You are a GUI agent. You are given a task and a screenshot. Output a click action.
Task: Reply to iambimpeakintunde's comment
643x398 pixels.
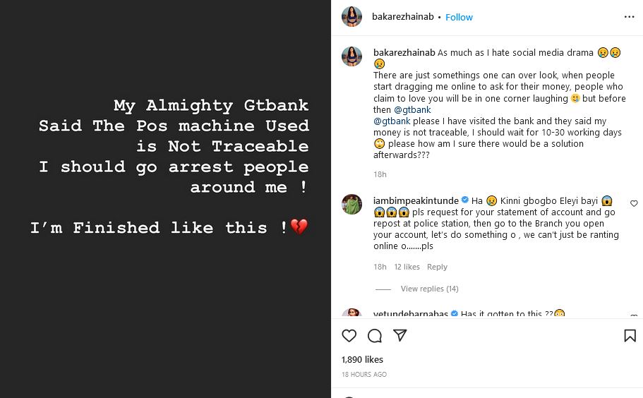click(x=437, y=267)
